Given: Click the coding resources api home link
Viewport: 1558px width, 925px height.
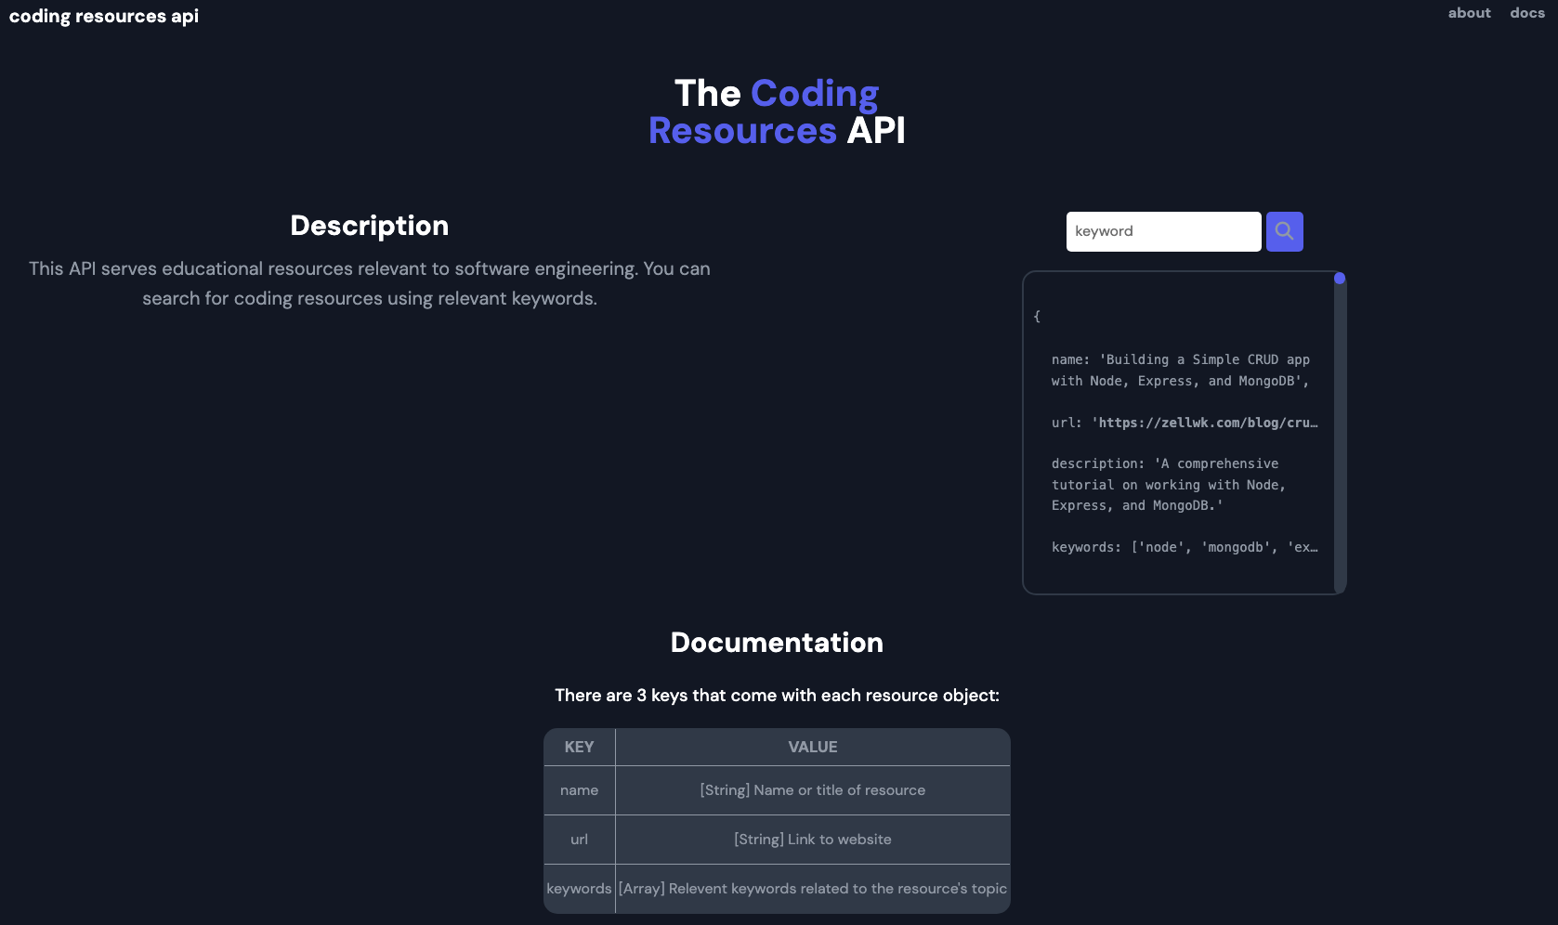Looking at the screenshot, I should 103,15.
